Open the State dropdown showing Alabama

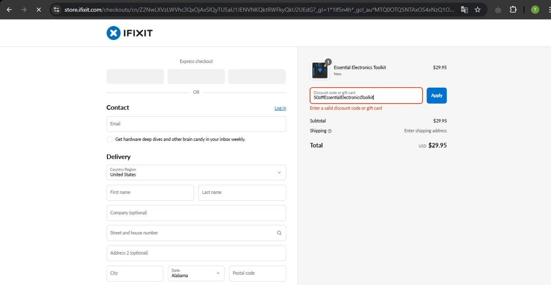pos(196,273)
